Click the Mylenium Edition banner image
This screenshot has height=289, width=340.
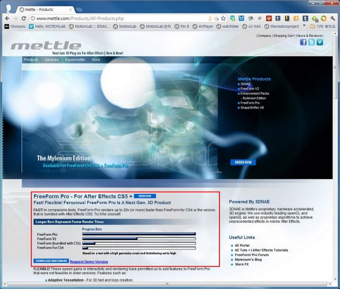pyautogui.click(x=120, y=121)
